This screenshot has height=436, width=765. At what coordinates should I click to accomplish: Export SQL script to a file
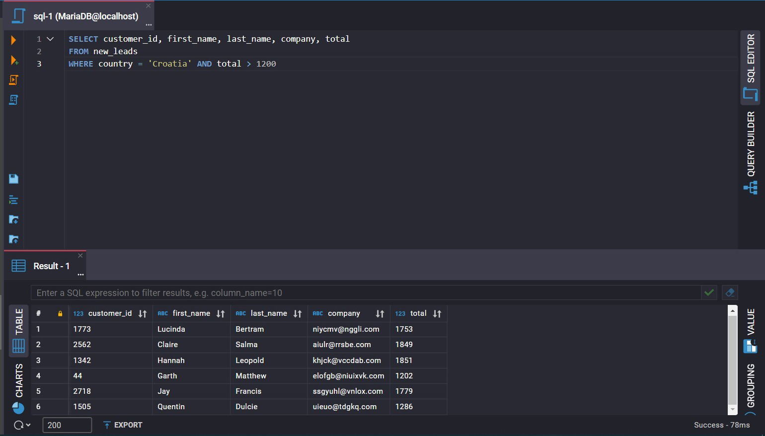(13, 239)
